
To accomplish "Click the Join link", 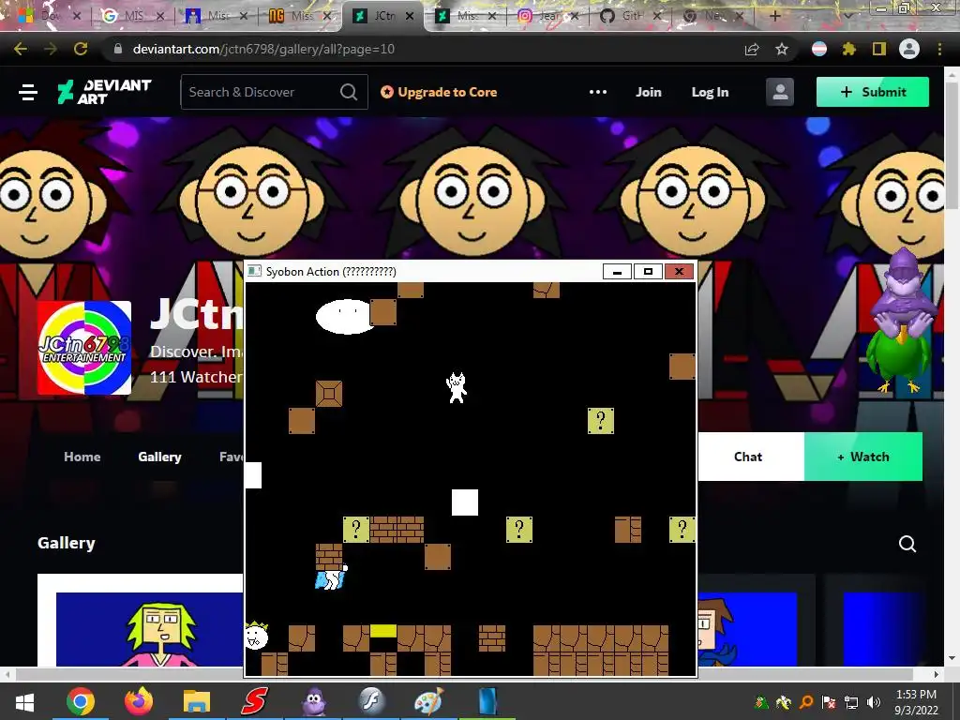I will point(649,92).
